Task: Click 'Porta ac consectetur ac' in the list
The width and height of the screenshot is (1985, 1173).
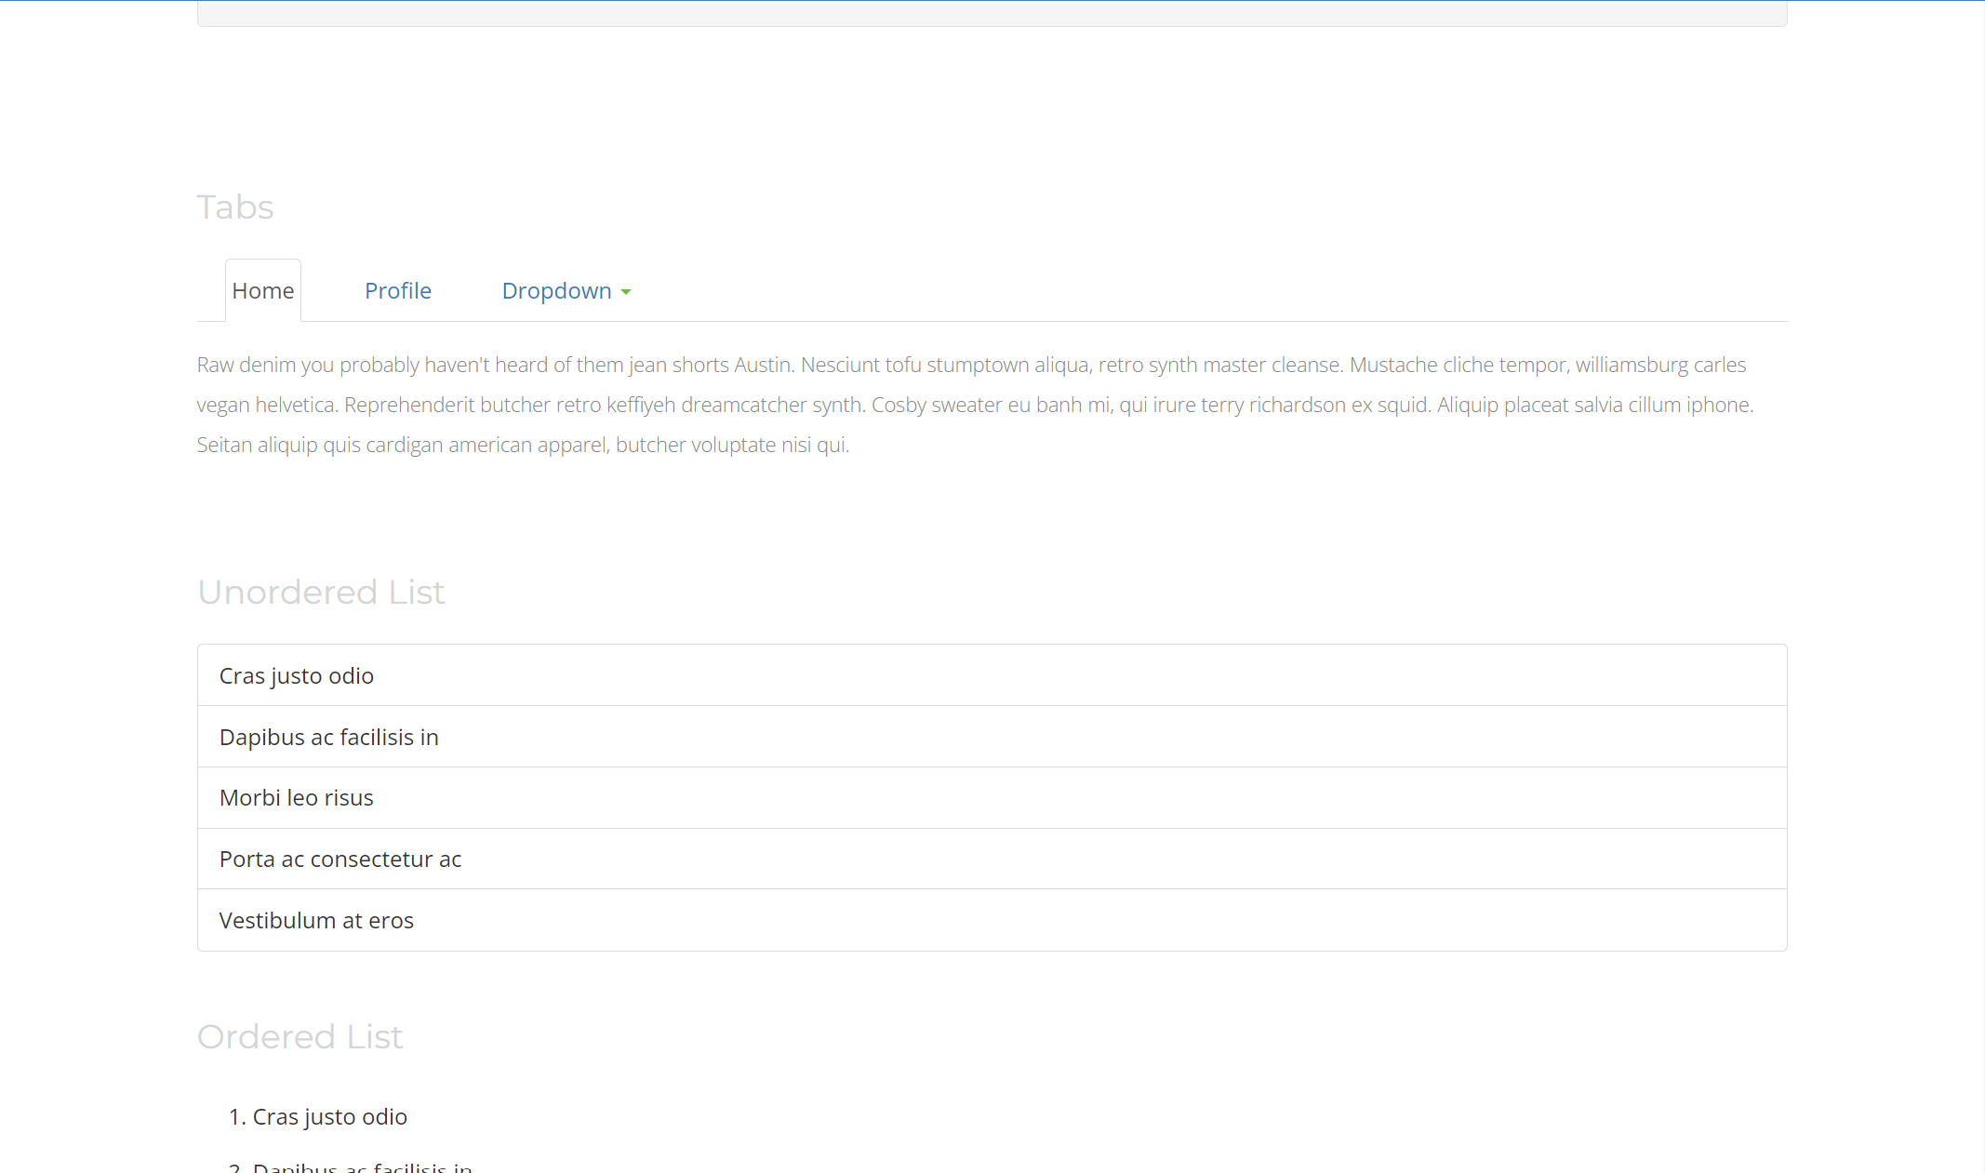Action: (340, 859)
